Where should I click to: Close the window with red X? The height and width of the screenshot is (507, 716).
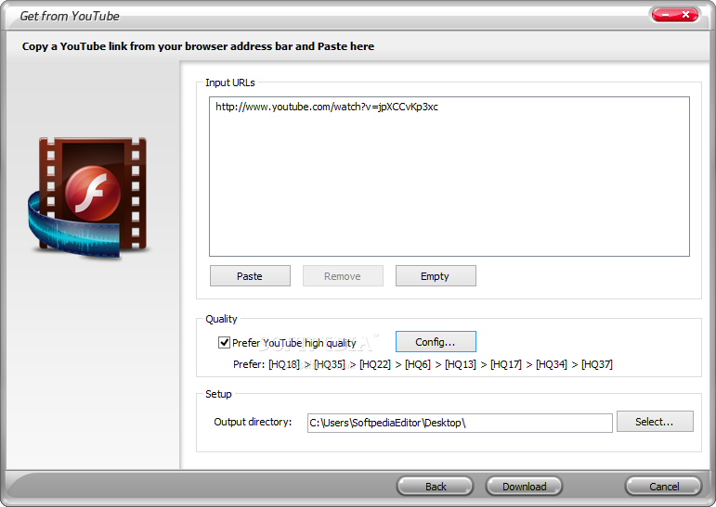(686, 15)
